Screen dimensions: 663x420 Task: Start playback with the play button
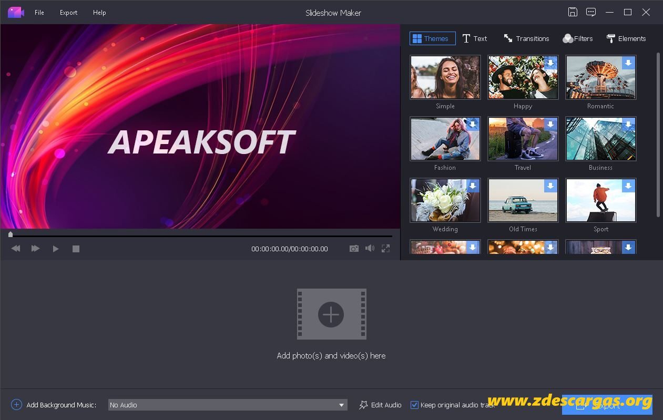pyautogui.click(x=56, y=249)
